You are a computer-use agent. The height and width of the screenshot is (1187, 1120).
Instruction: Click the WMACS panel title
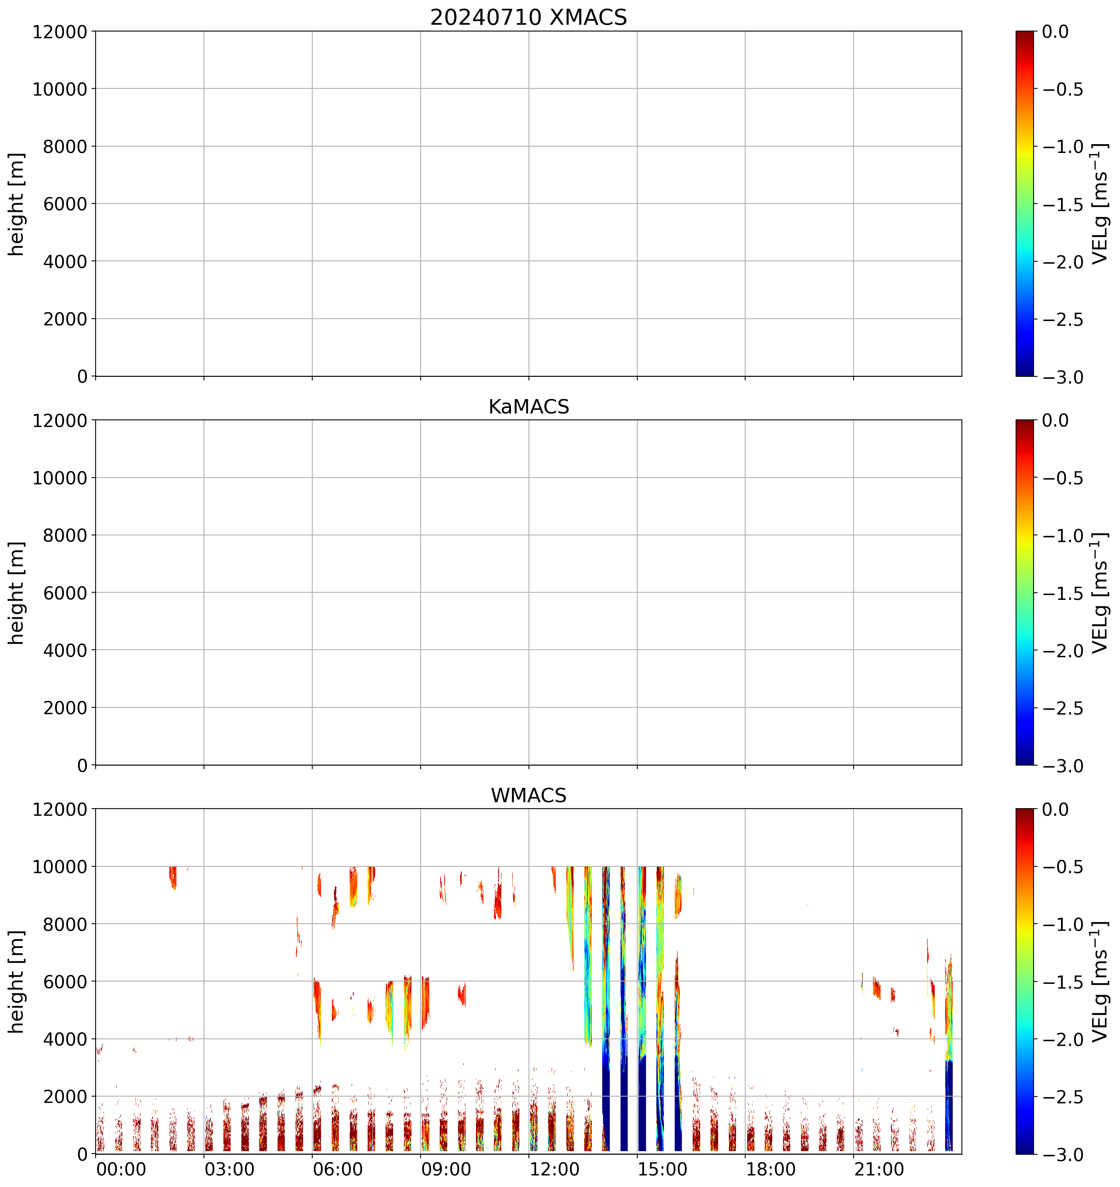[x=529, y=795]
